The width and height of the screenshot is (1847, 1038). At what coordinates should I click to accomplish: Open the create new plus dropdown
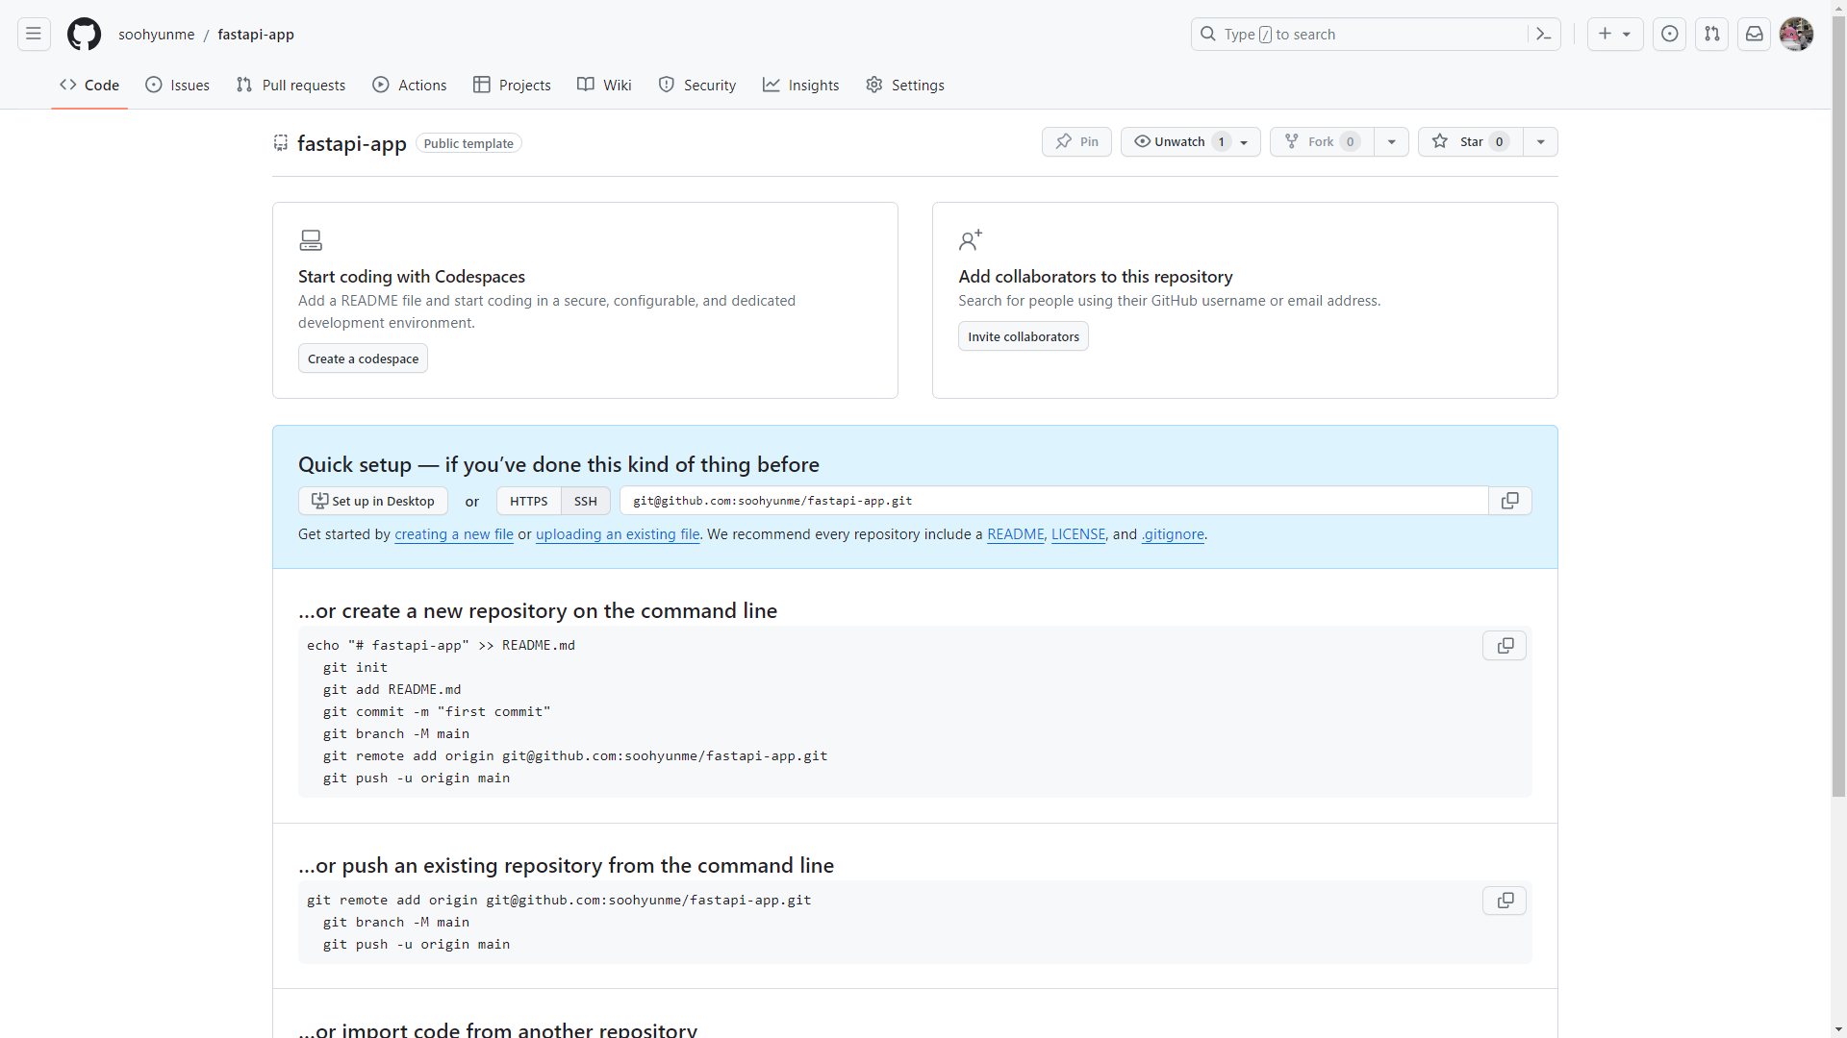pos(1614,35)
